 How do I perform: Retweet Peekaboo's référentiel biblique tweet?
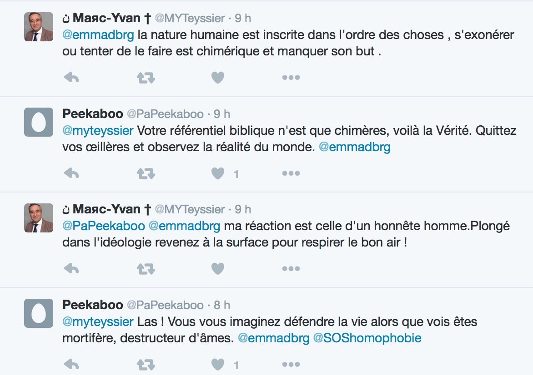pyautogui.click(x=146, y=173)
